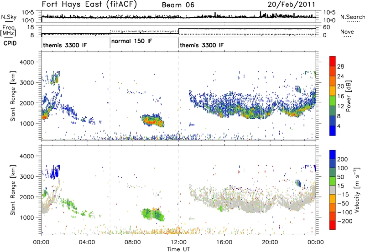The width and height of the screenshot is (365, 252).
Task: Pick Velocity colorbar band between -50 and -100
Action: (333, 208)
